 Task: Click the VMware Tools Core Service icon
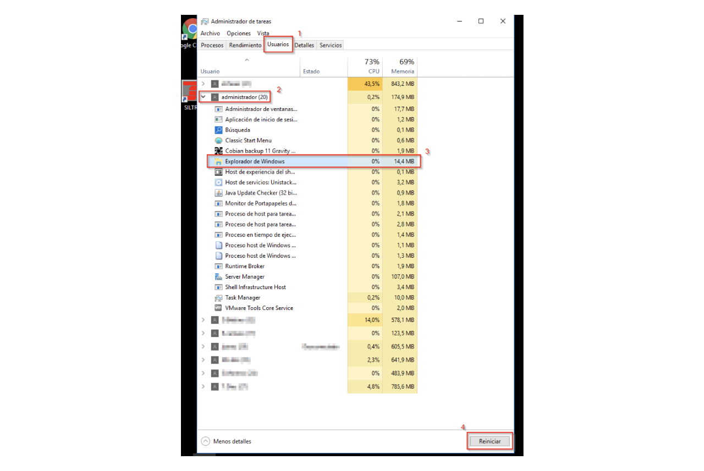point(218,308)
